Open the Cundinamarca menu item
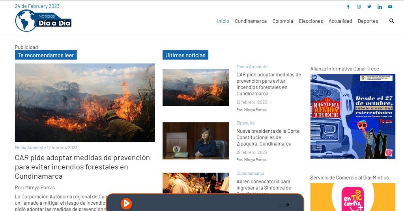 pyautogui.click(x=251, y=21)
